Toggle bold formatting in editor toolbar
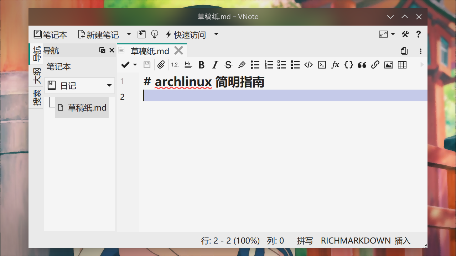 (202, 65)
